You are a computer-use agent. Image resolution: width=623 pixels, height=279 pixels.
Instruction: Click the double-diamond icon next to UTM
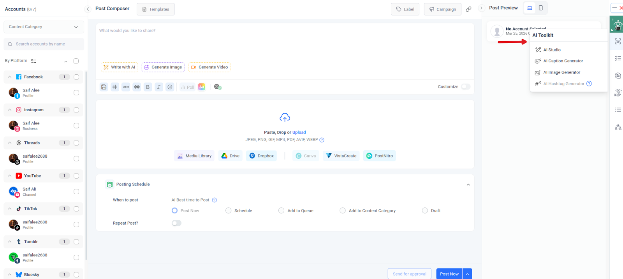point(137,87)
